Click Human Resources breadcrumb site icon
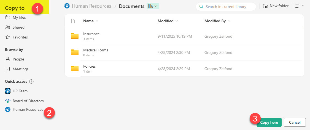310x130 pixels. (67, 6)
